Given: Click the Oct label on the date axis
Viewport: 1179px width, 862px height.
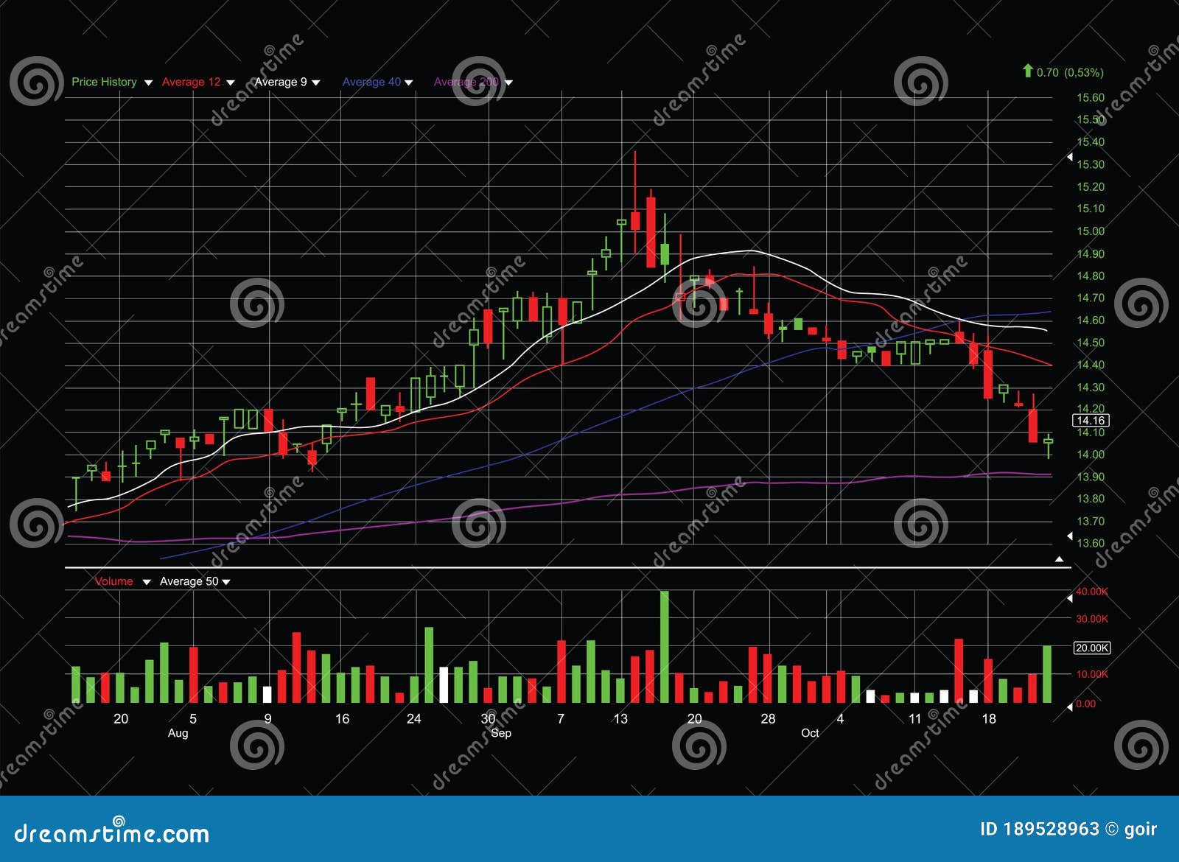Looking at the screenshot, I should click(x=811, y=734).
